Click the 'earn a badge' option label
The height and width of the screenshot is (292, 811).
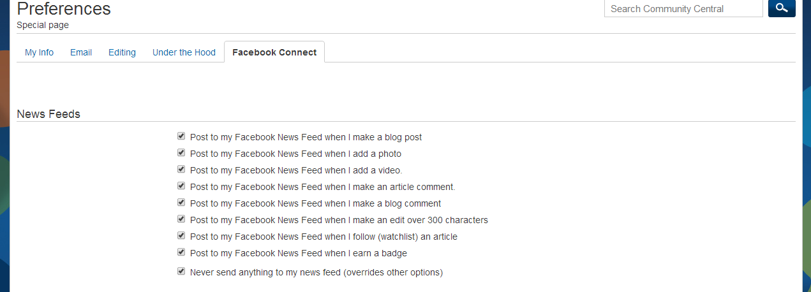298,253
